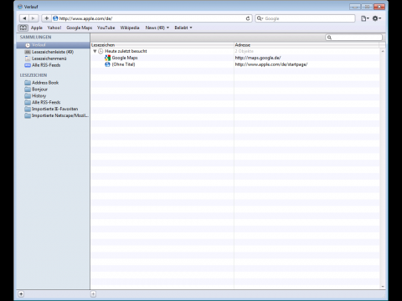Expand the News (49) bookmark menu
This screenshot has width=402, height=301.
coord(157,28)
